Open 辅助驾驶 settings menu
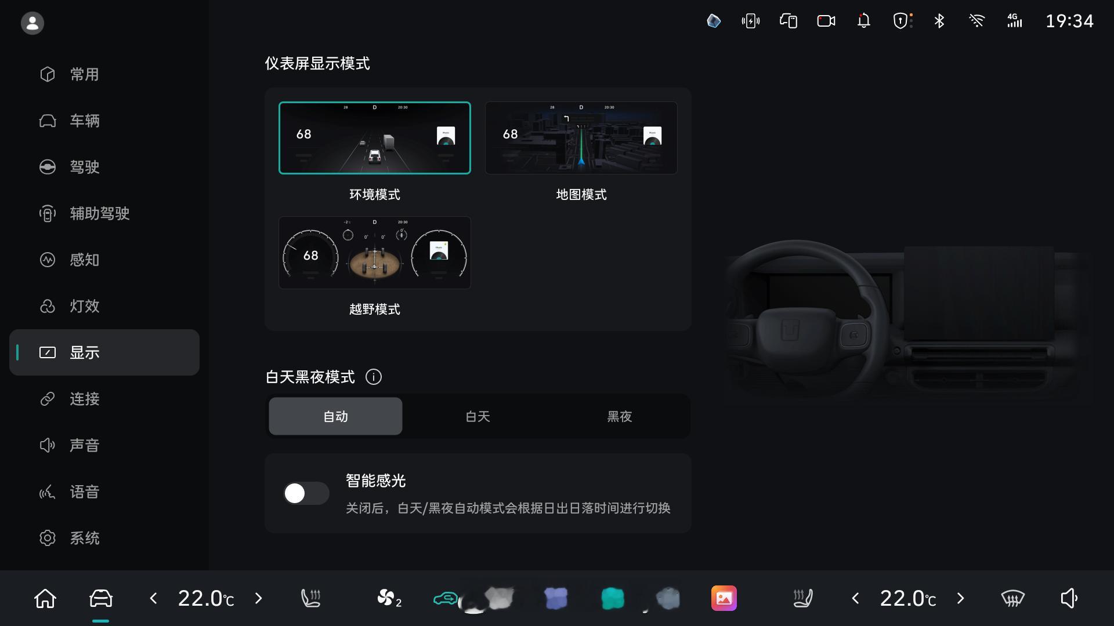The image size is (1114, 626). point(100,213)
